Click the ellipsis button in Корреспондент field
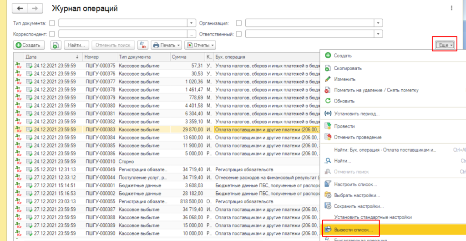Screen dimensions: 466x241 (x=192, y=34)
